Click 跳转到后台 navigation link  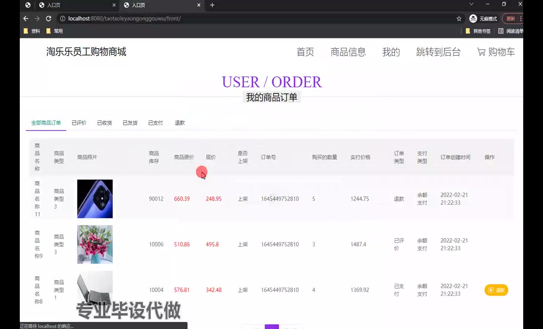tap(439, 52)
